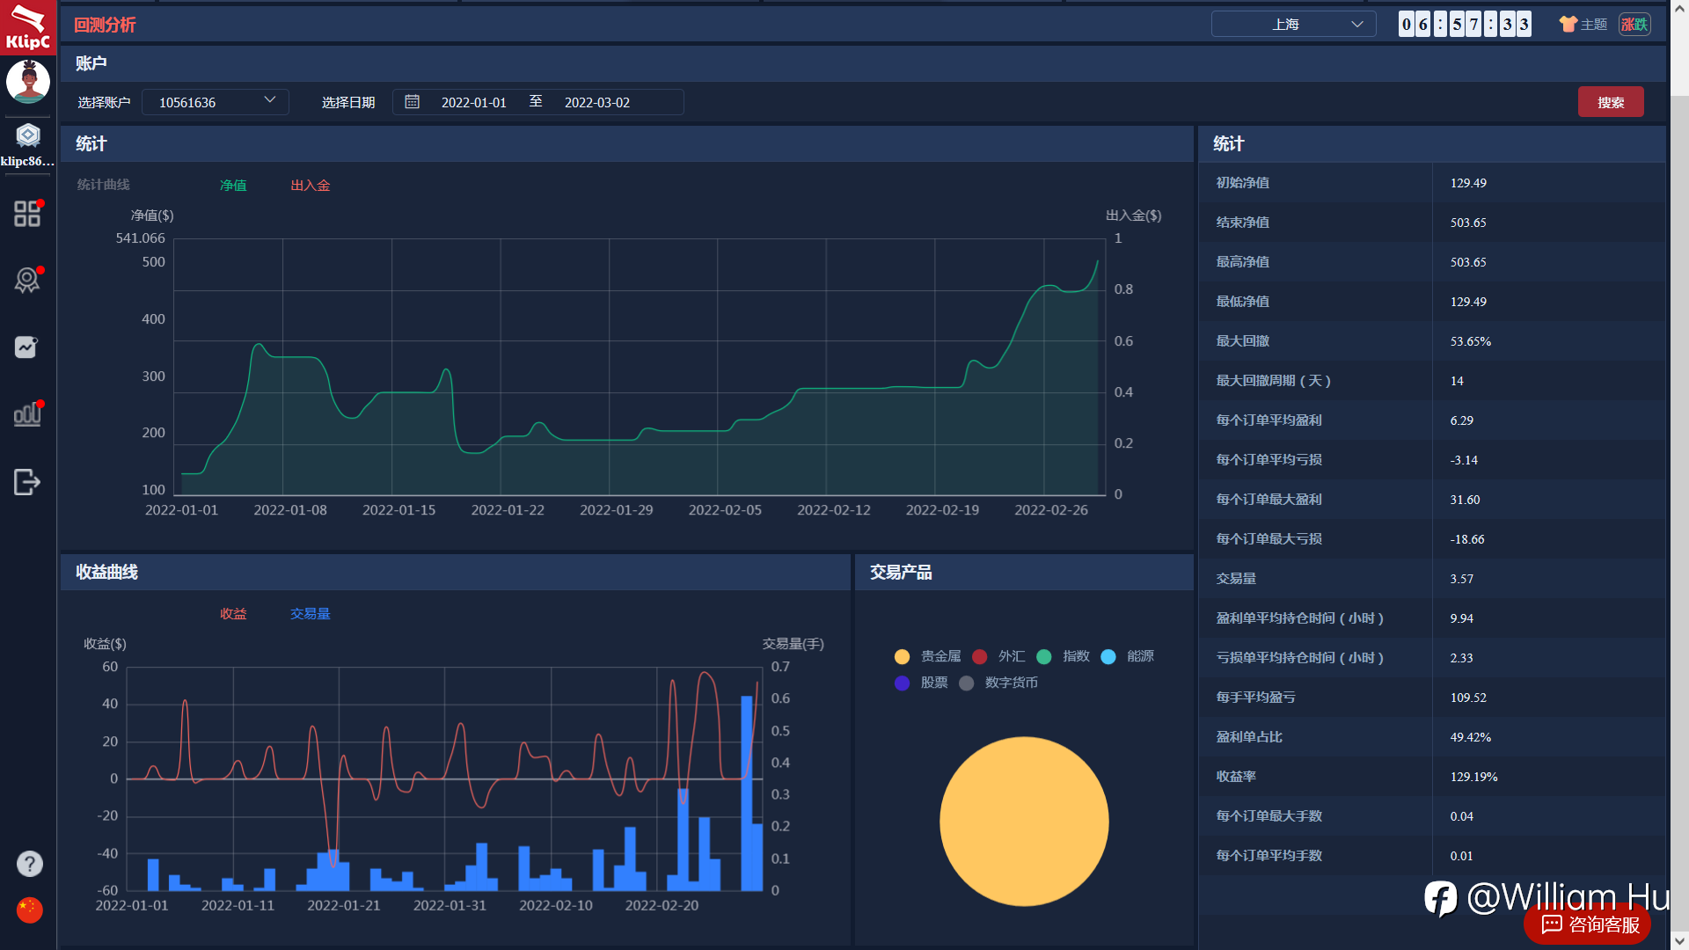Click the start date 2022-01-01 field
The height and width of the screenshot is (950, 1689).
(x=473, y=103)
